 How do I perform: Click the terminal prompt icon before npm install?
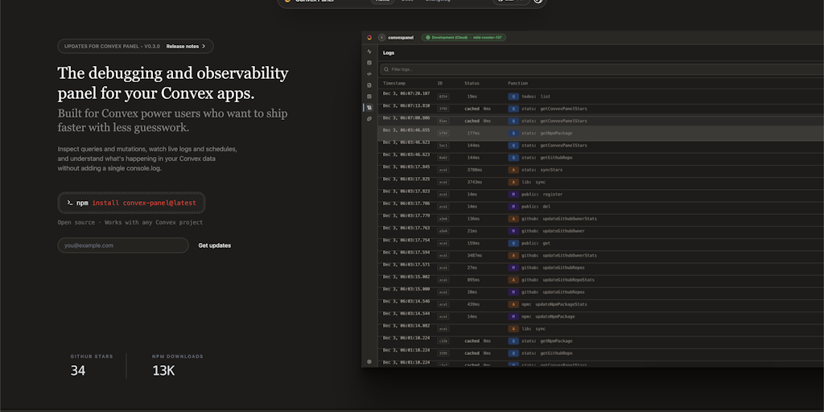pos(69,203)
